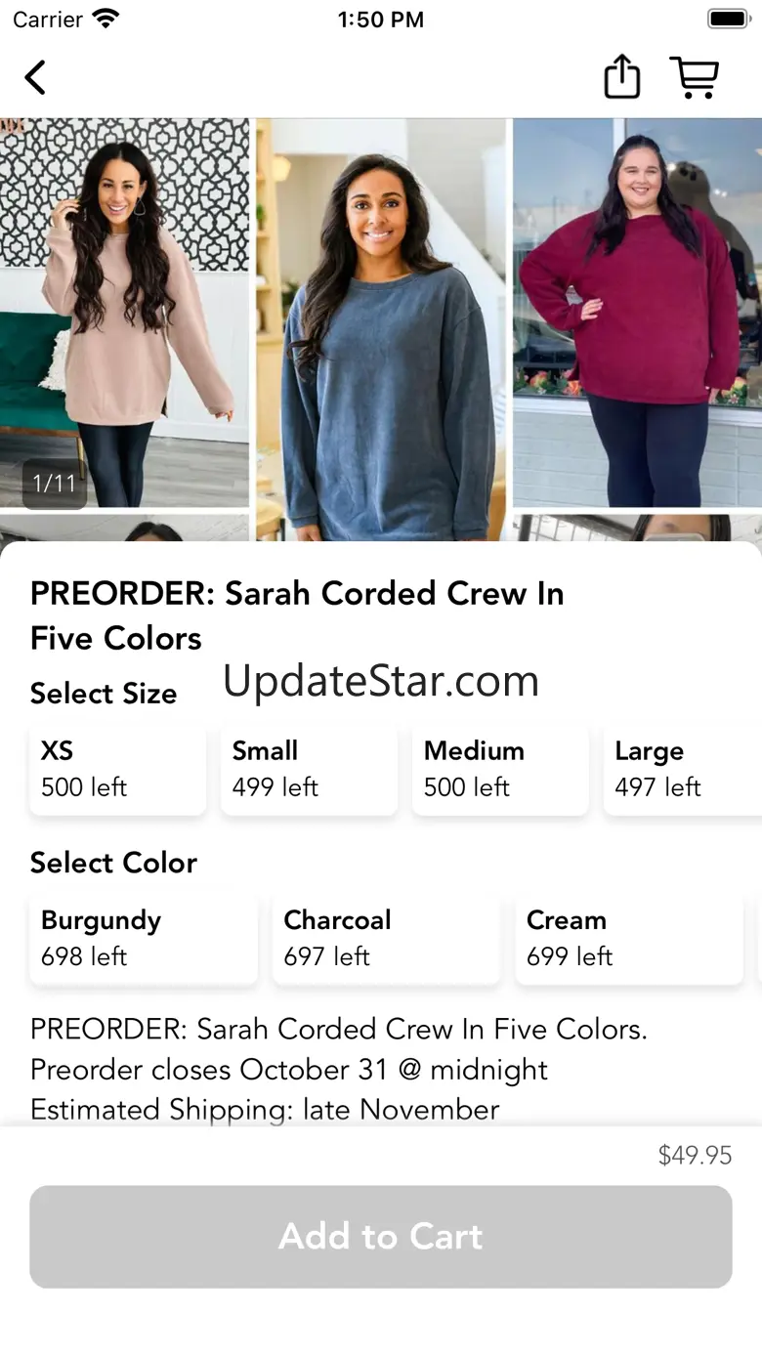The image size is (762, 1355).
Task: Pick the Large size option
Action: pos(683,769)
